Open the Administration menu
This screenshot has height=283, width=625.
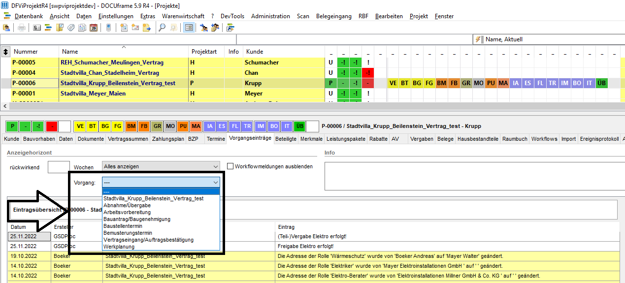[270, 16]
